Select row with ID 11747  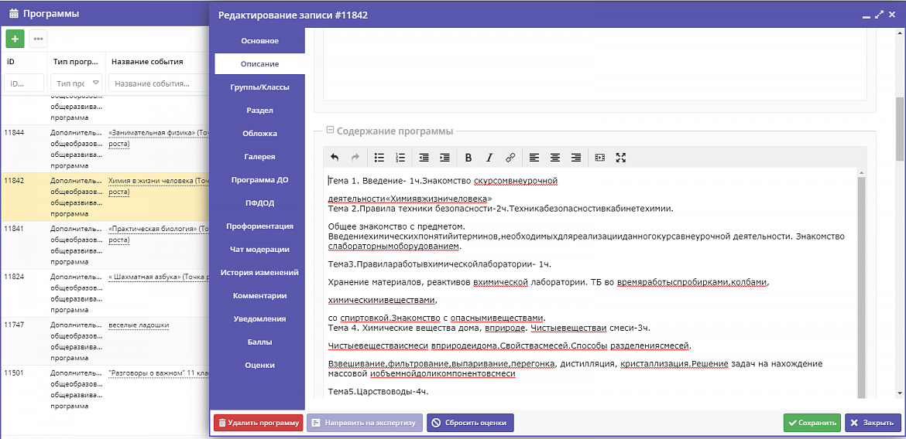point(105,341)
